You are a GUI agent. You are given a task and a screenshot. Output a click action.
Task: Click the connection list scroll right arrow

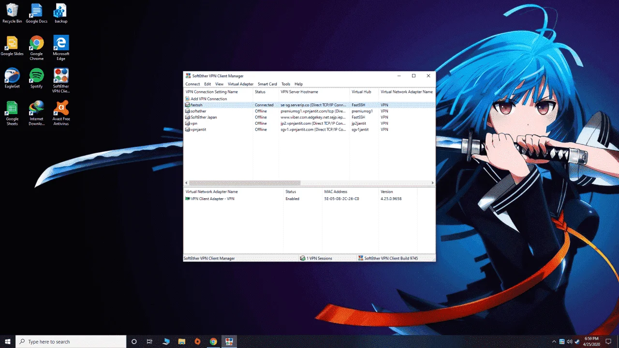[x=432, y=183]
